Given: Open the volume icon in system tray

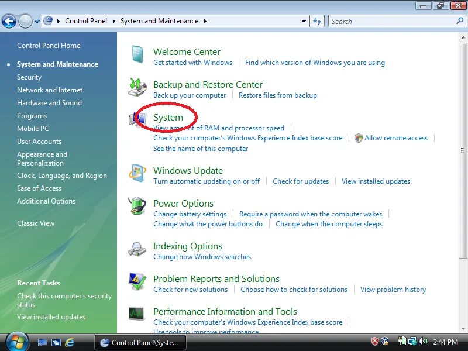Looking at the screenshot, I should 422,341.
